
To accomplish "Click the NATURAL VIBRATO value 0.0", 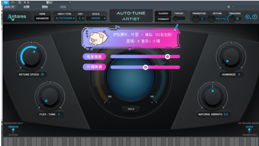I will point(226,114).
